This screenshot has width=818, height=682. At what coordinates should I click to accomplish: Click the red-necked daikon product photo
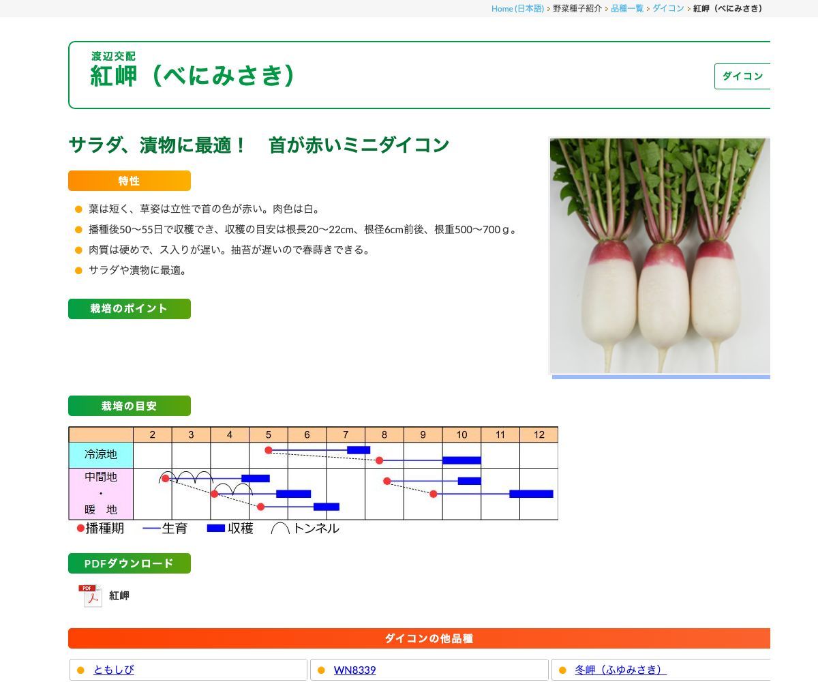point(659,256)
